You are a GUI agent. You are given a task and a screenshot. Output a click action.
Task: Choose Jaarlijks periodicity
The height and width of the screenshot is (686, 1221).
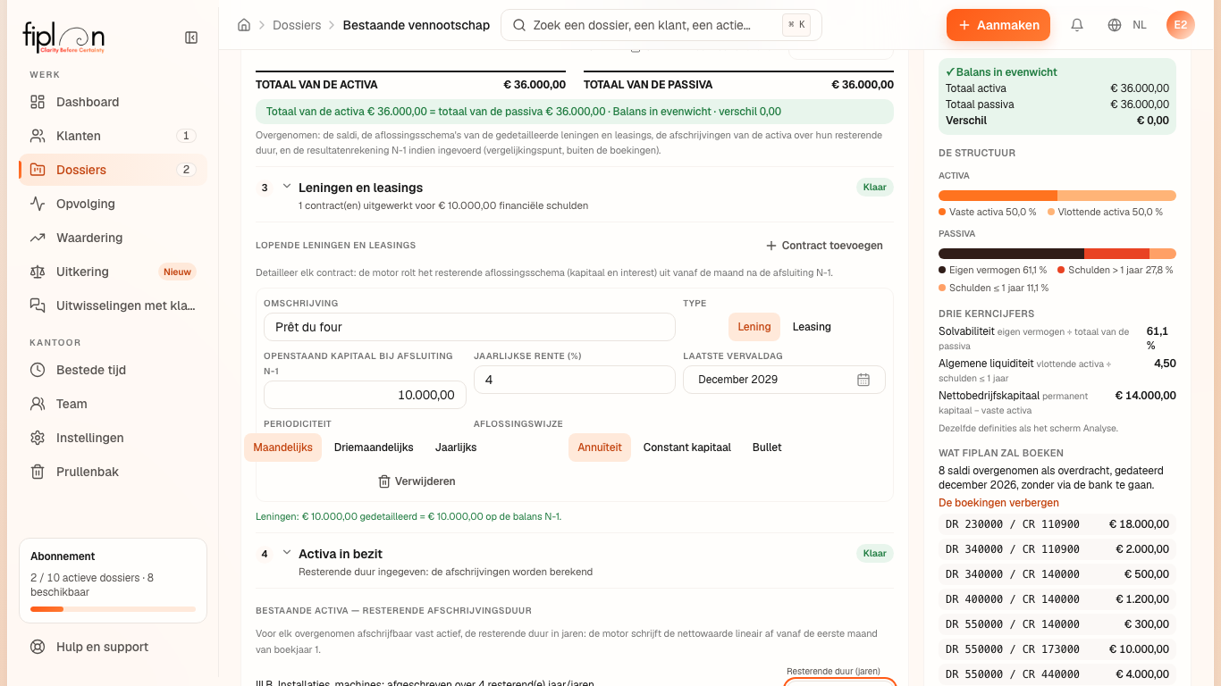(456, 448)
